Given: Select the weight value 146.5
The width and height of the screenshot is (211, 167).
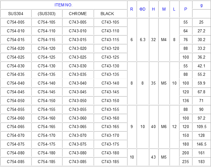Looking at the screenshot, I should click(201, 144).
